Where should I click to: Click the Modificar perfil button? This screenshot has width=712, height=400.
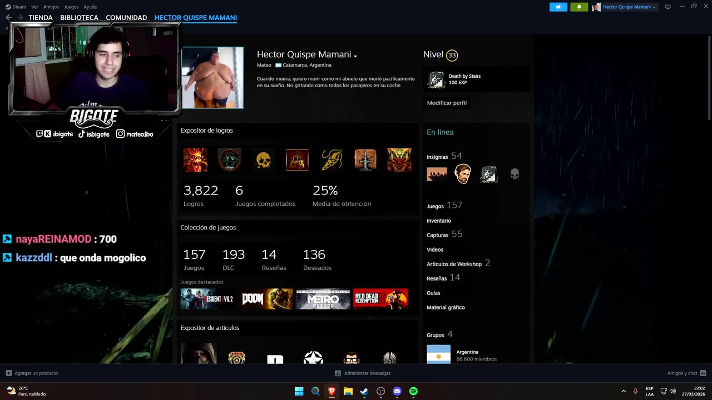(x=447, y=103)
